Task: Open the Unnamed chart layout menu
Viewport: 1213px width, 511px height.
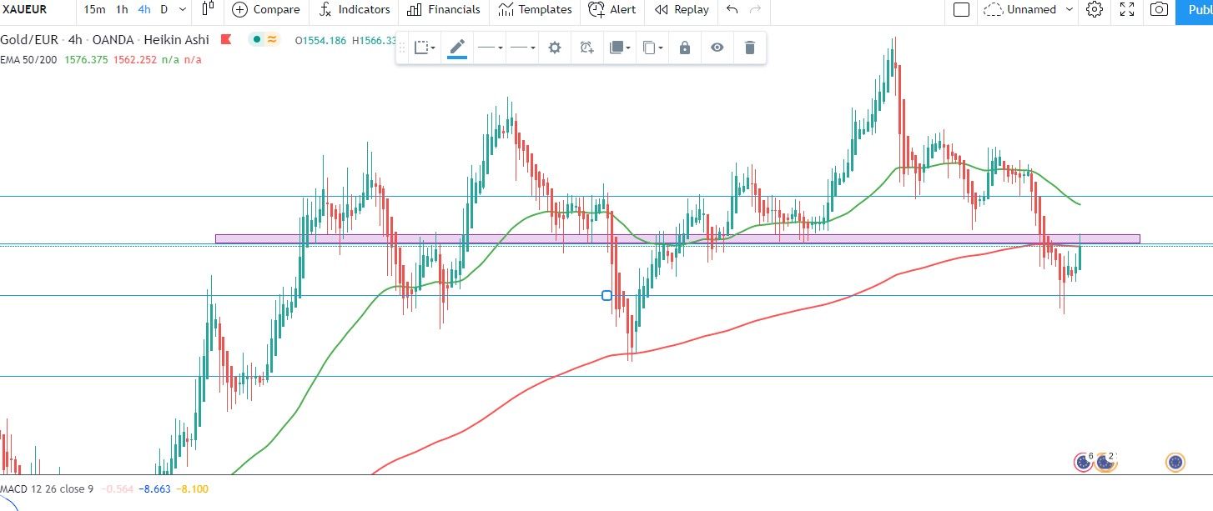Action: (x=1031, y=10)
